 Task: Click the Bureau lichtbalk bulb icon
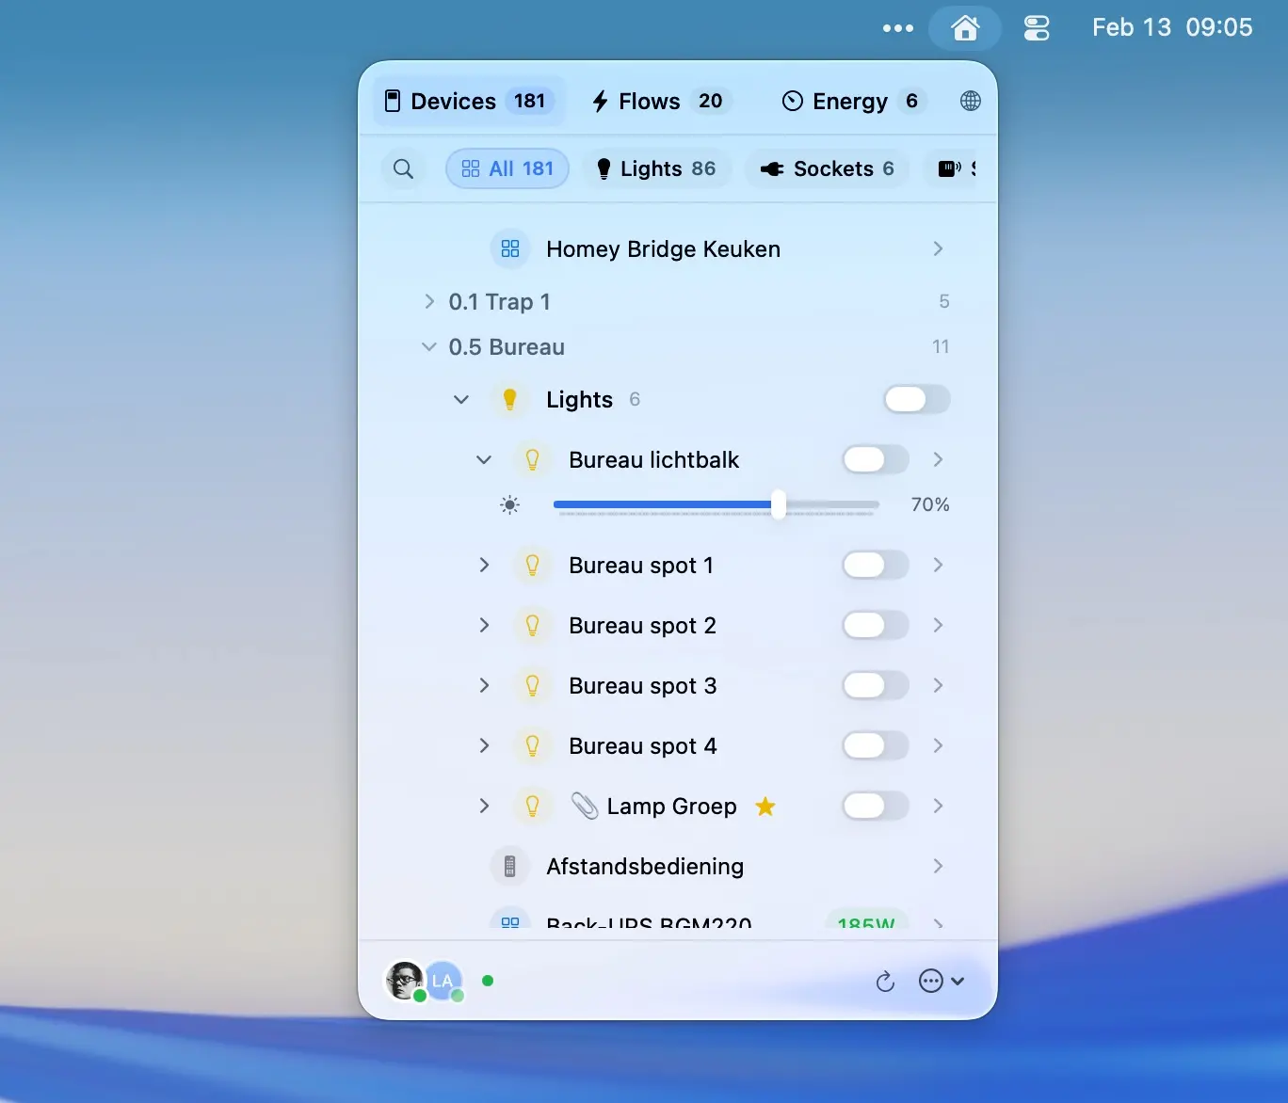(534, 459)
